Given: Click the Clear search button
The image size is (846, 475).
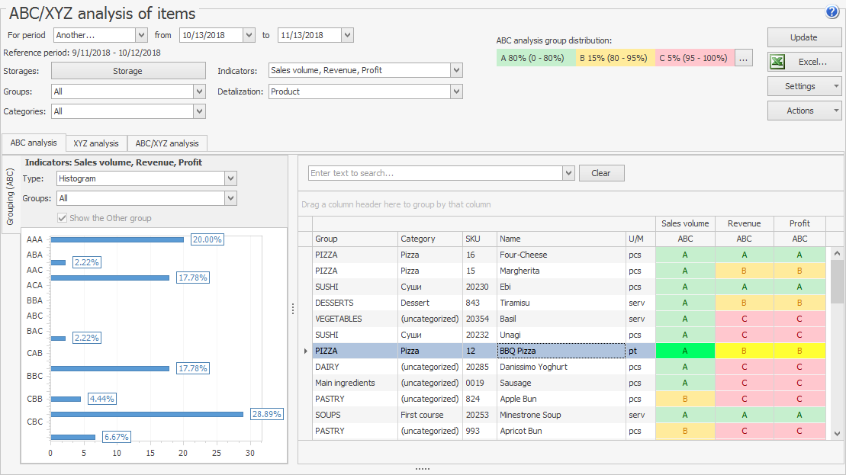Looking at the screenshot, I should click(x=601, y=173).
